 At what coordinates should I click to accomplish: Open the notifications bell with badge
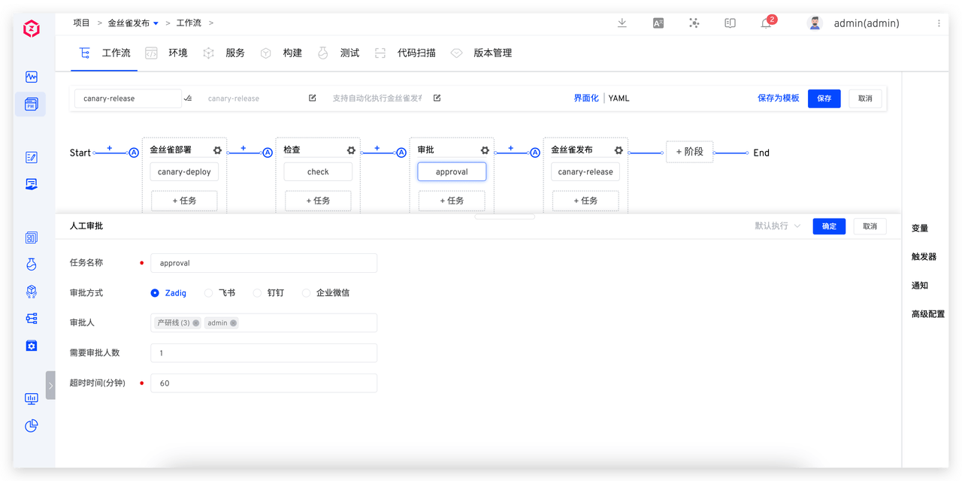click(766, 23)
